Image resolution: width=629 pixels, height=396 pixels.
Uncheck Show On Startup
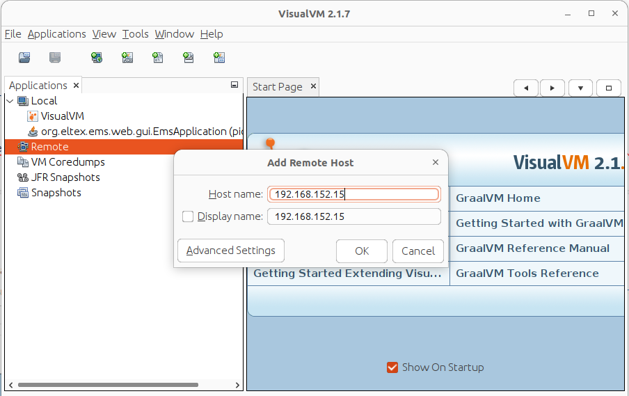pos(392,367)
